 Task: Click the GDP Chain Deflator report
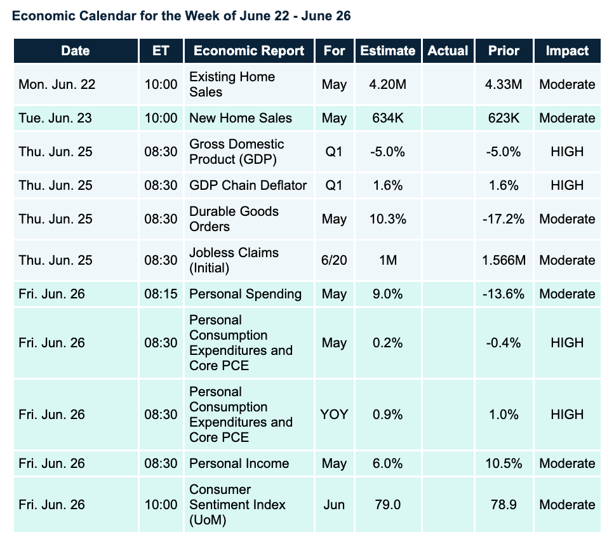click(x=248, y=185)
